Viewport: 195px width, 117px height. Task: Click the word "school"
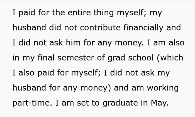point(141,58)
